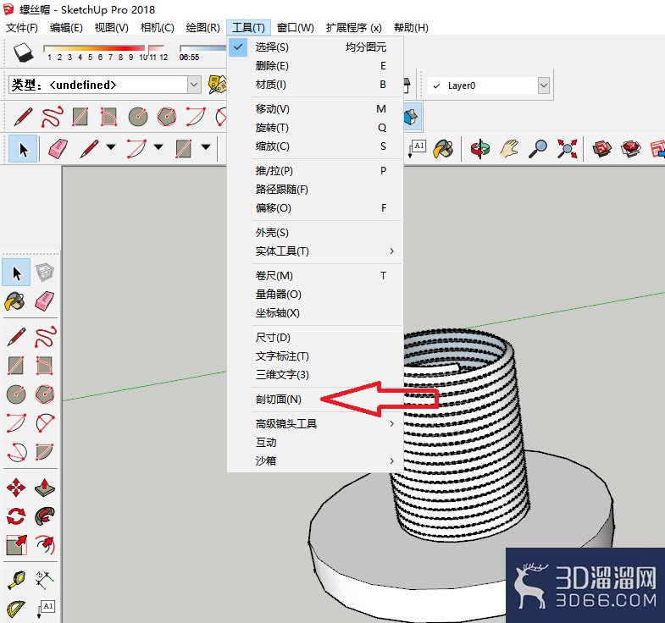Open Extension Warehouse ruby icon
The width and height of the screenshot is (665, 623).
coord(631,149)
